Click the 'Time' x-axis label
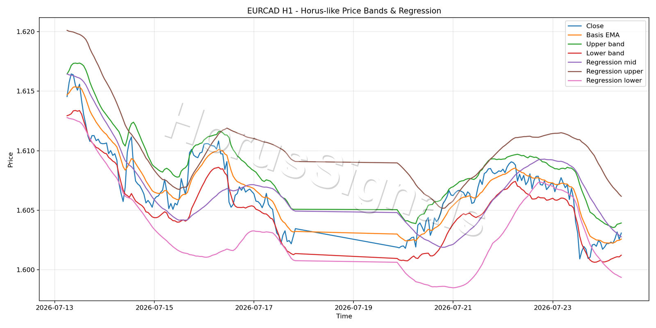This screenshot has height=328, width=656. (x=344, y=316)
